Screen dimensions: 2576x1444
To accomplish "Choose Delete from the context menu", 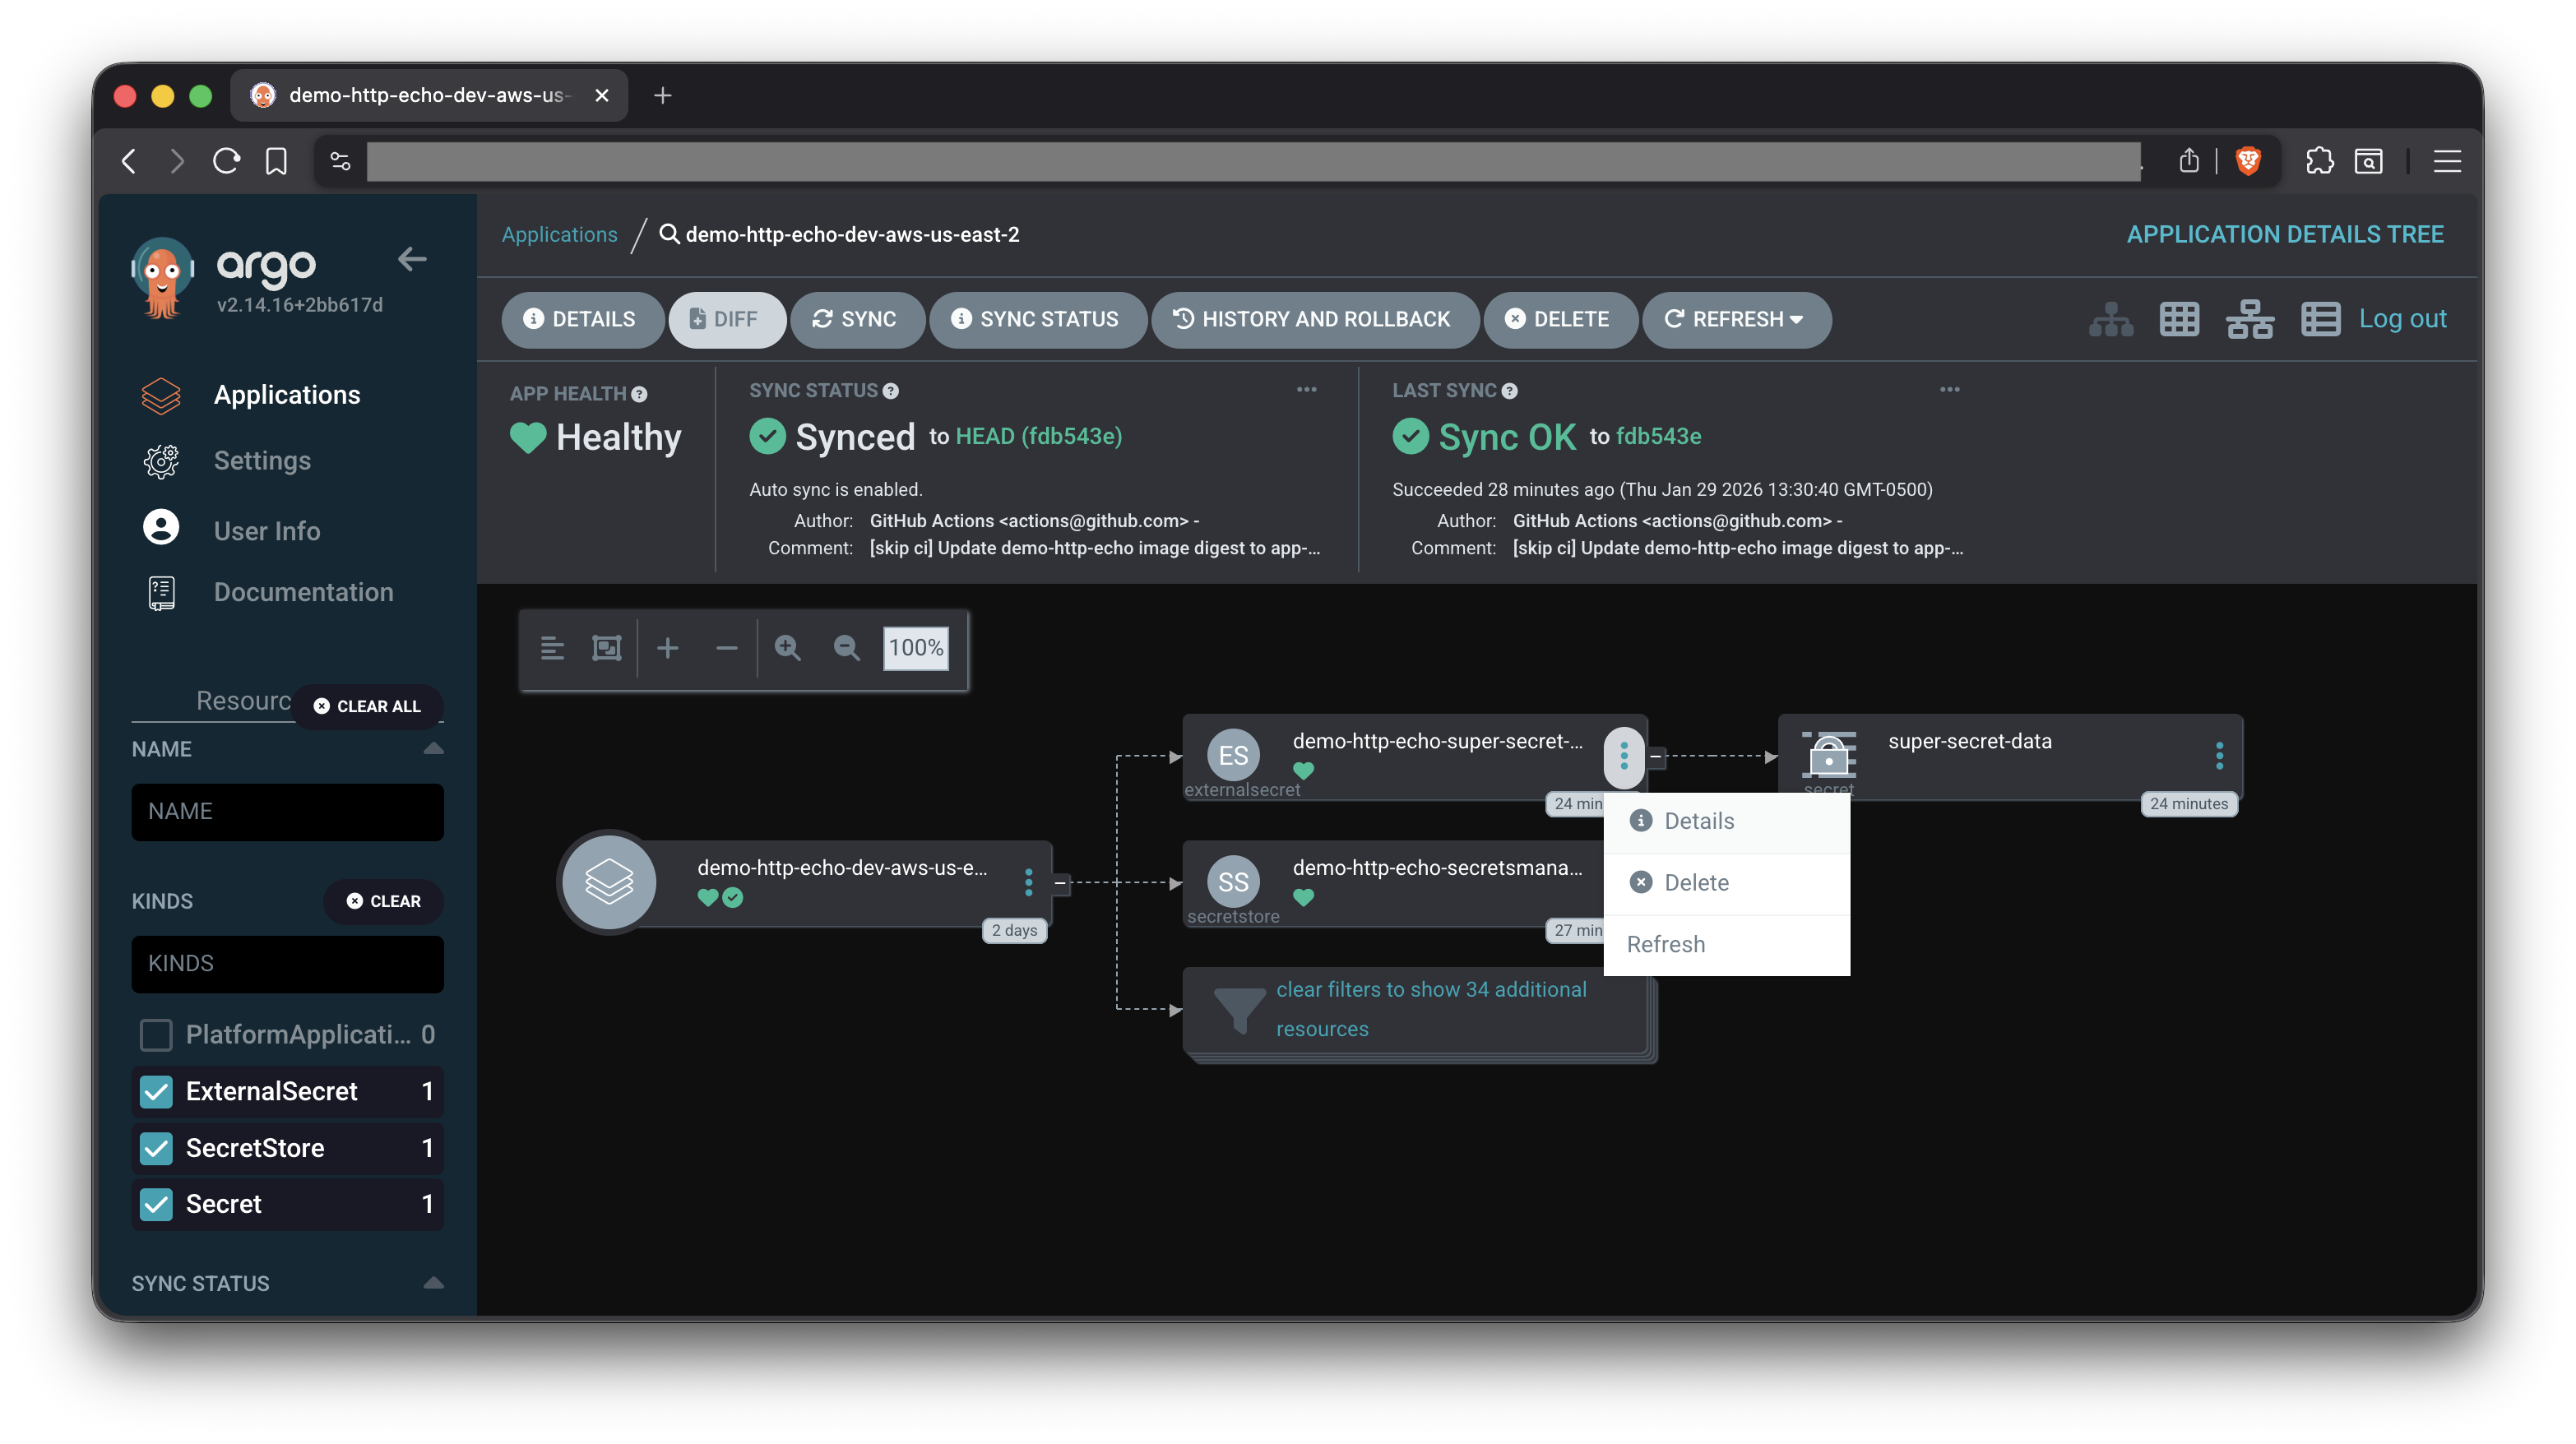I will [1696, 882].
